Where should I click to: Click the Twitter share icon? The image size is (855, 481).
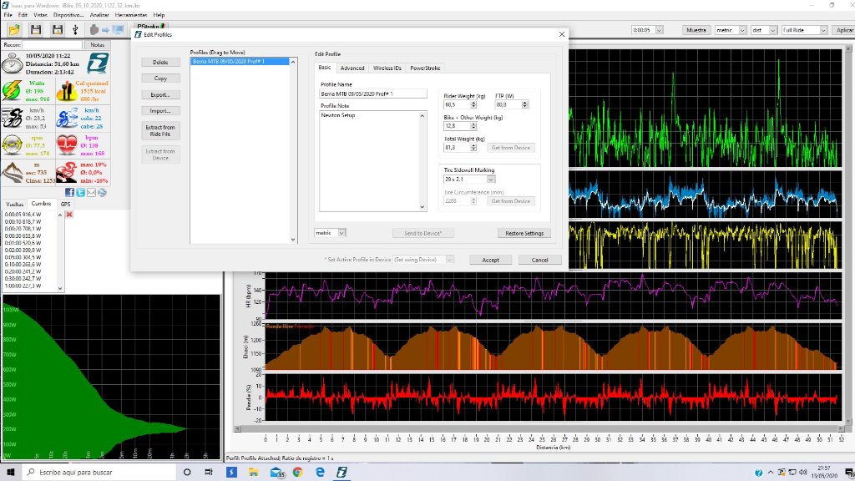(82, 193)
